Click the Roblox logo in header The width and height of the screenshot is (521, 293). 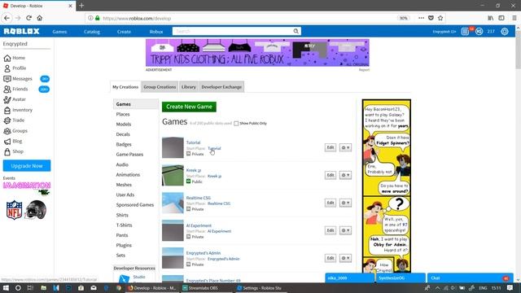point(22,31)
